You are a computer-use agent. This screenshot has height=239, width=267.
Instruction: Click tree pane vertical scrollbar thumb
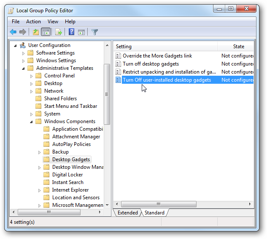click(x=107, y=94)
